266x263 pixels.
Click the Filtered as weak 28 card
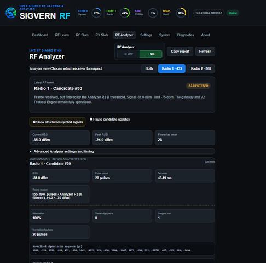point(185,138)
